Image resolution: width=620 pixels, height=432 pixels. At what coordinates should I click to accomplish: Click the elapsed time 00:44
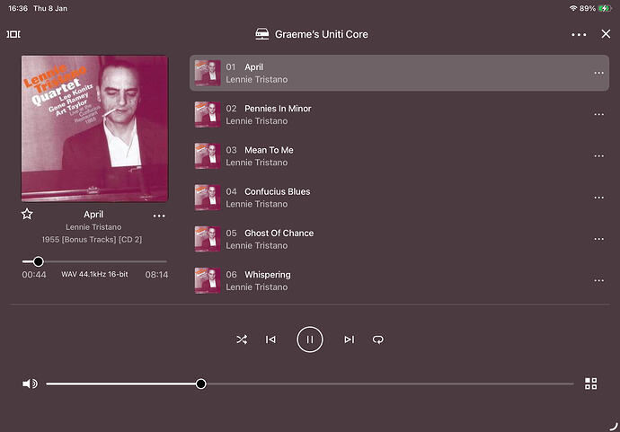coord(34,275)
